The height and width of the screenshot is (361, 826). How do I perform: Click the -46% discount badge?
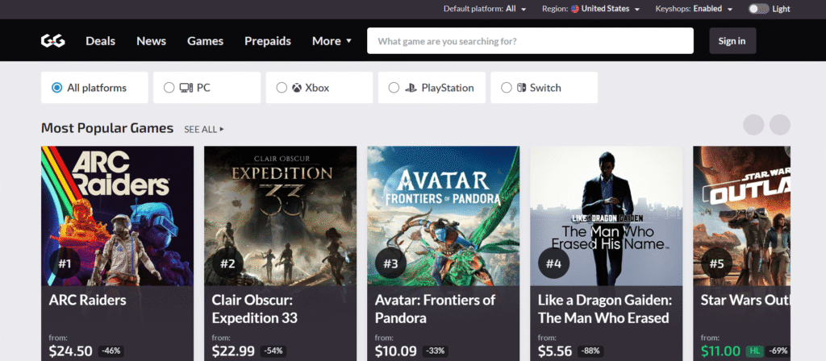(111, 351)
